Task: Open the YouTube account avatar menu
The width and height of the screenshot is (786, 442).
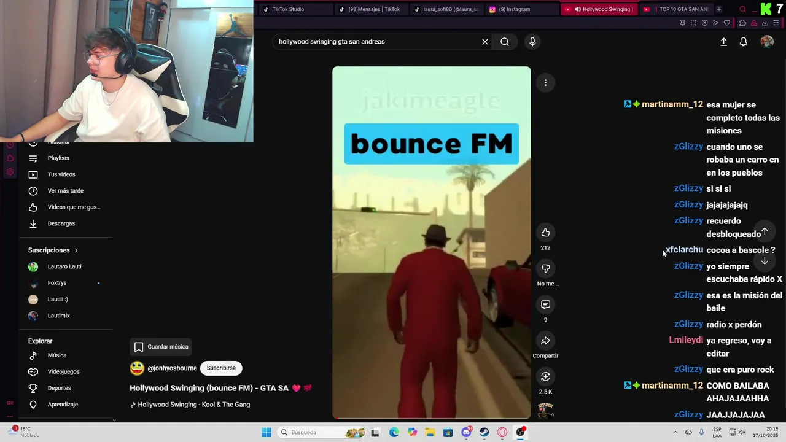Action: click(767, 42)
